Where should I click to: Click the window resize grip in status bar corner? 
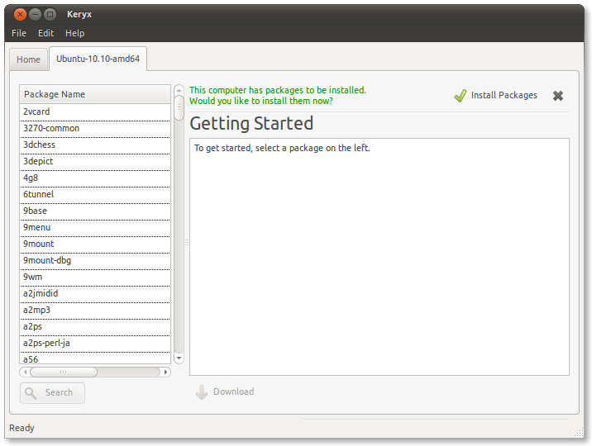tap(579, 433)
